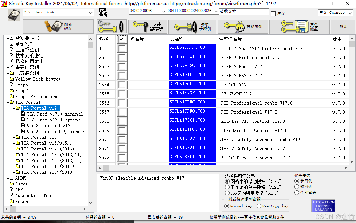Open the 00411000002024009026 dropdown

[216, 11]
